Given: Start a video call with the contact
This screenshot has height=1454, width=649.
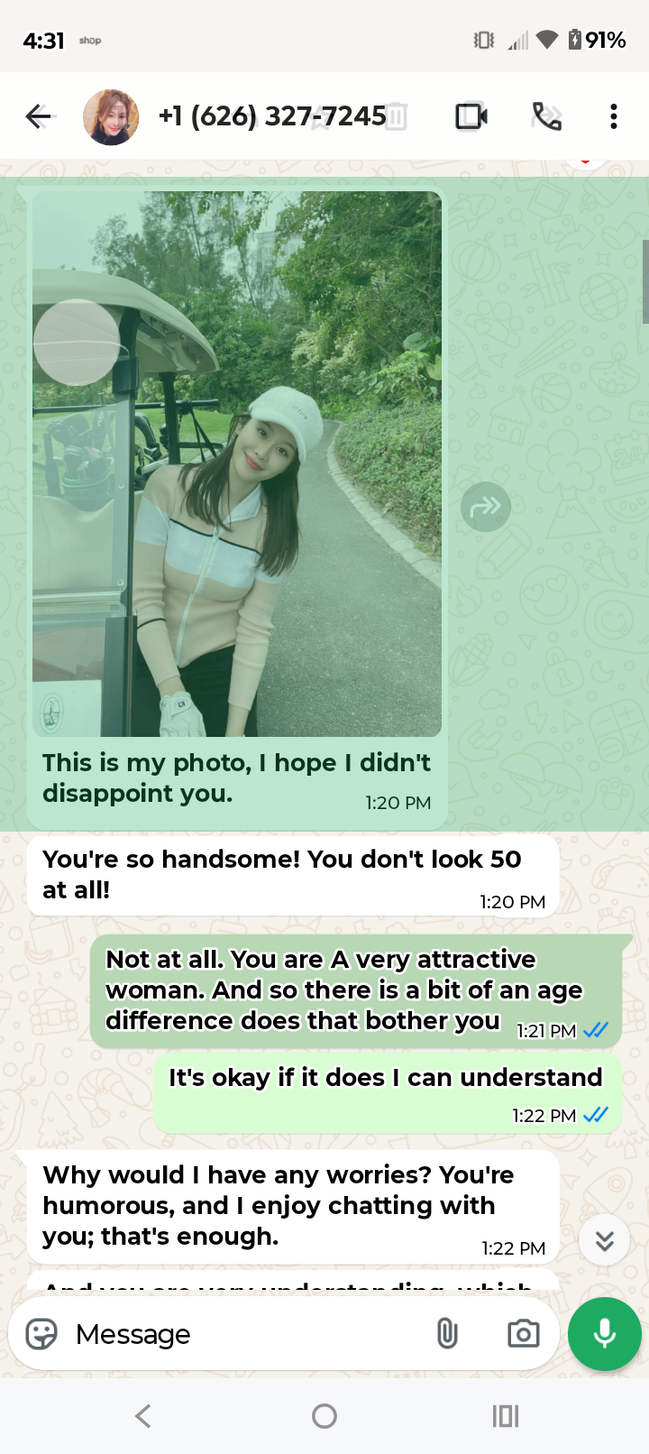Looking at the screenshot, I should [x=471, y=116].
